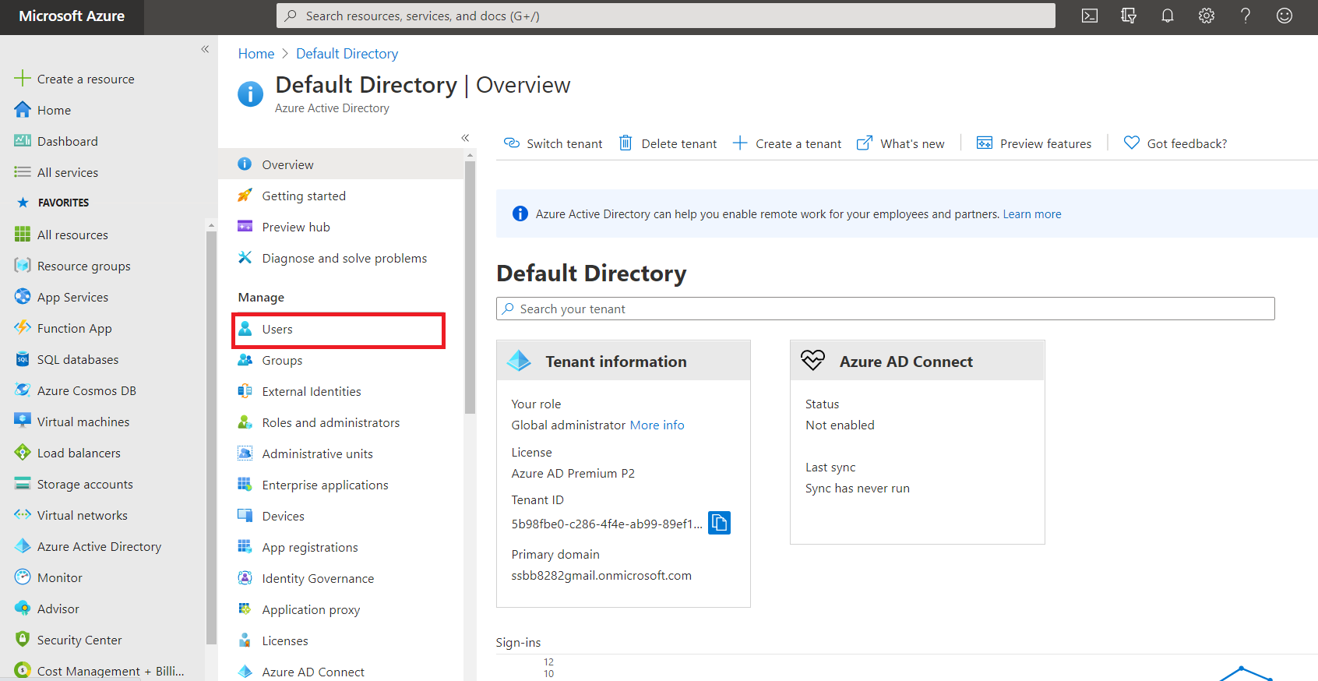1318x681 pixels.
Task: Click the resource menu vertical scrollbar
Action: pos(470,288)
